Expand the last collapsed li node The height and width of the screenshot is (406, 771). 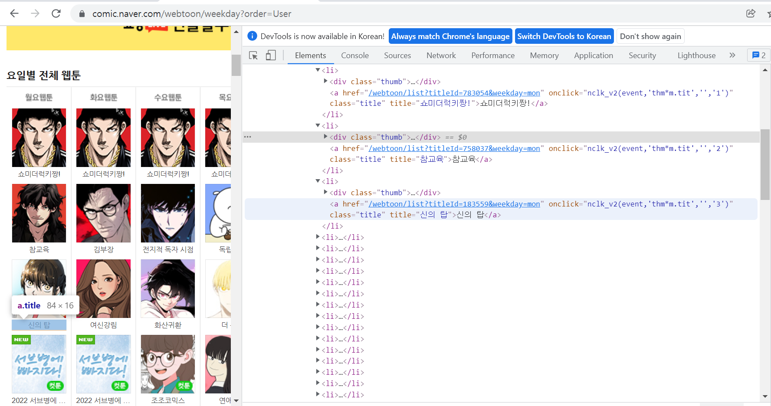click(318, 394)
